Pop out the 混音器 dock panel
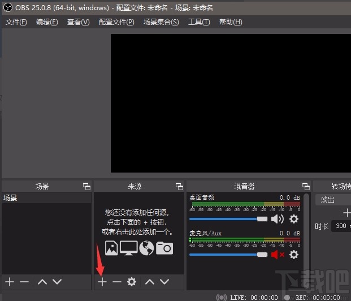 pos(306,186)
